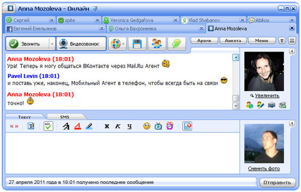Click the chat scrollbar down arrow

click(236, 106)
